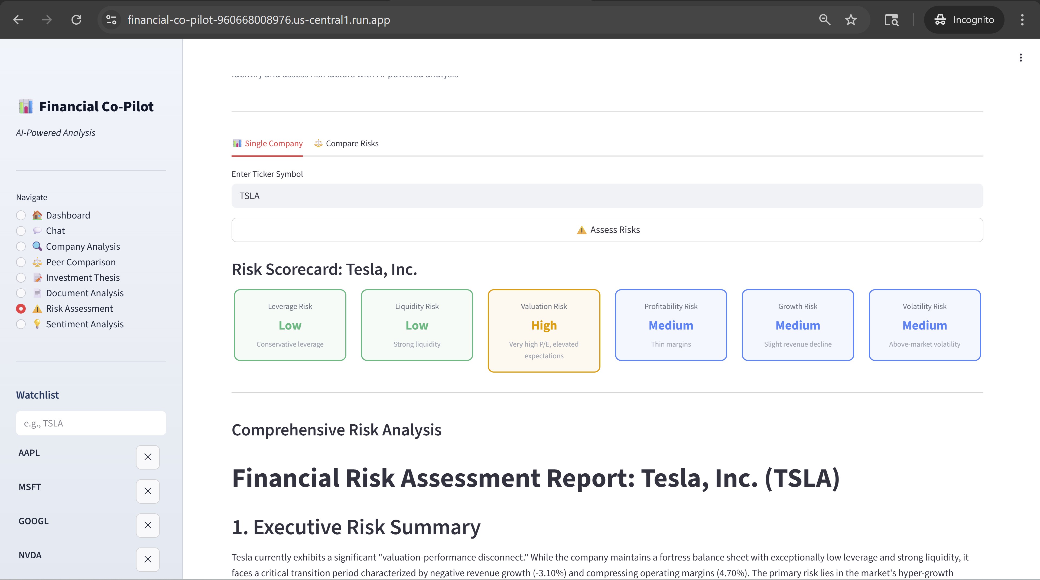Remove MSFT from the watchlist
The width and height of the screenshot is (1040, 580).
[x=148, y=491]
